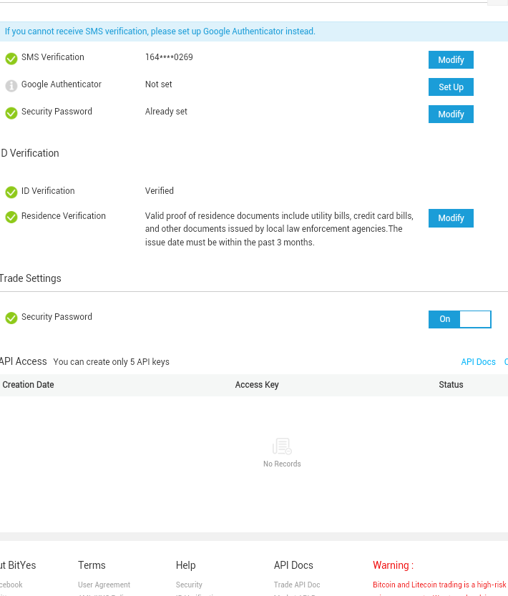This screenshot has width=508, height=596.
Task: Click the No Records document icon
Action: (282, 447)
